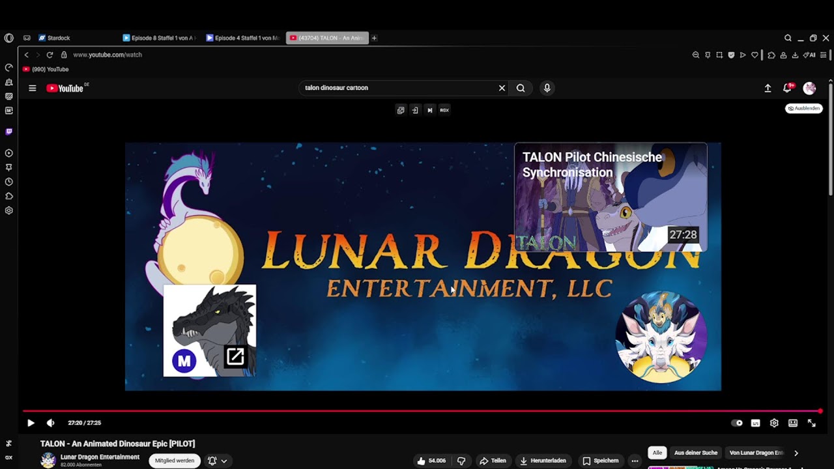Viewport: 834px width, 469px height.
Task: Click the red video progress bar
Action: click(x=422, y=411)
